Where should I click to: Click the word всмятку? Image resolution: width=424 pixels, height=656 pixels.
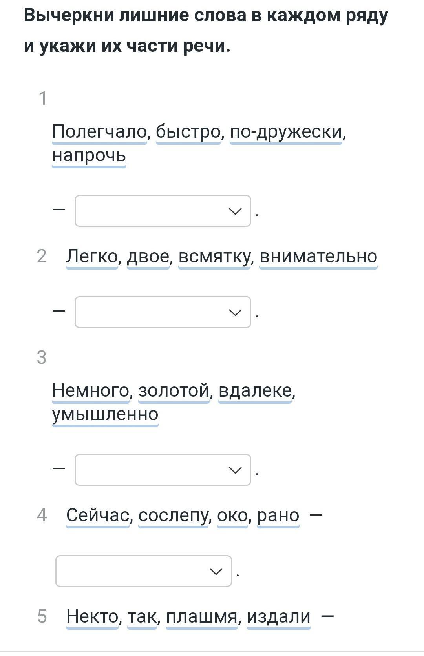tap(214, 256)
